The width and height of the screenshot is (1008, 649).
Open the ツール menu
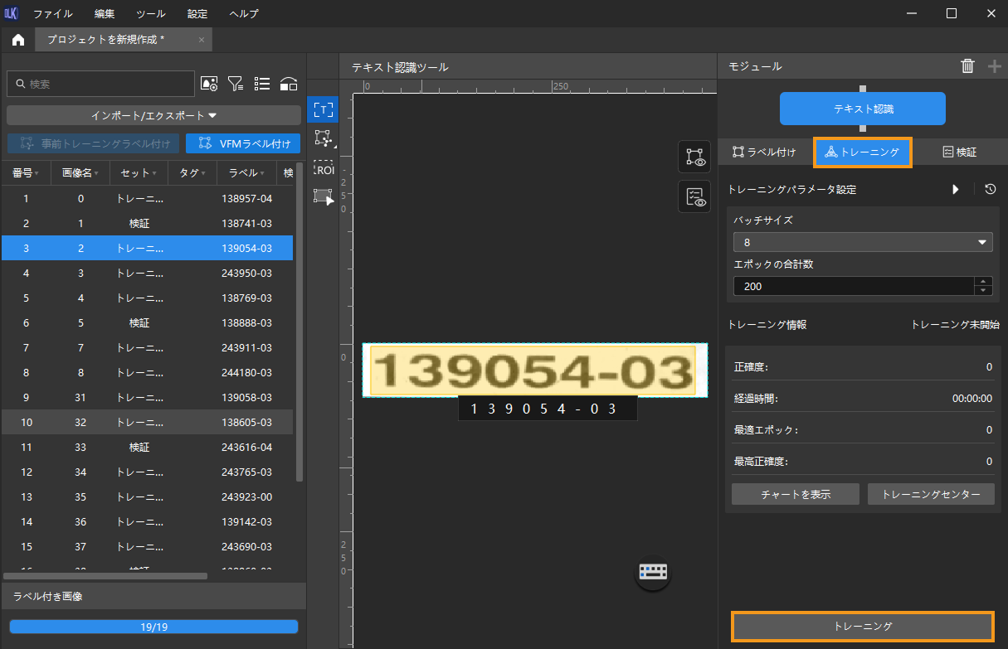click(151, 14)
